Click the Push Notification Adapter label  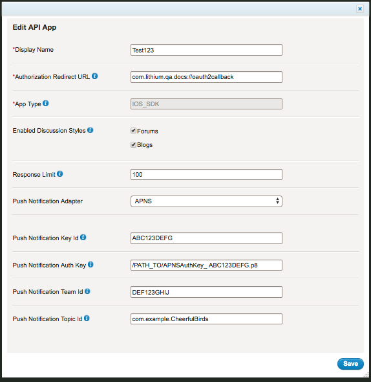[48, 201]
